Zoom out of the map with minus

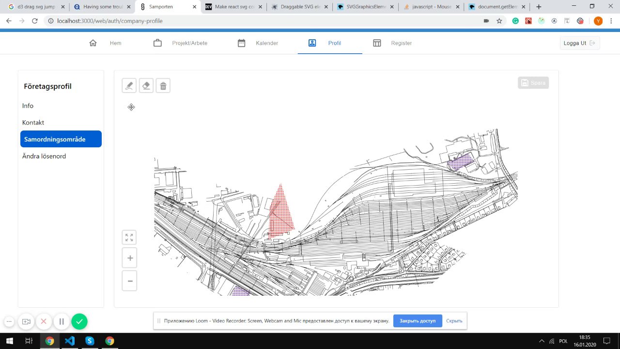coord(130,281)
